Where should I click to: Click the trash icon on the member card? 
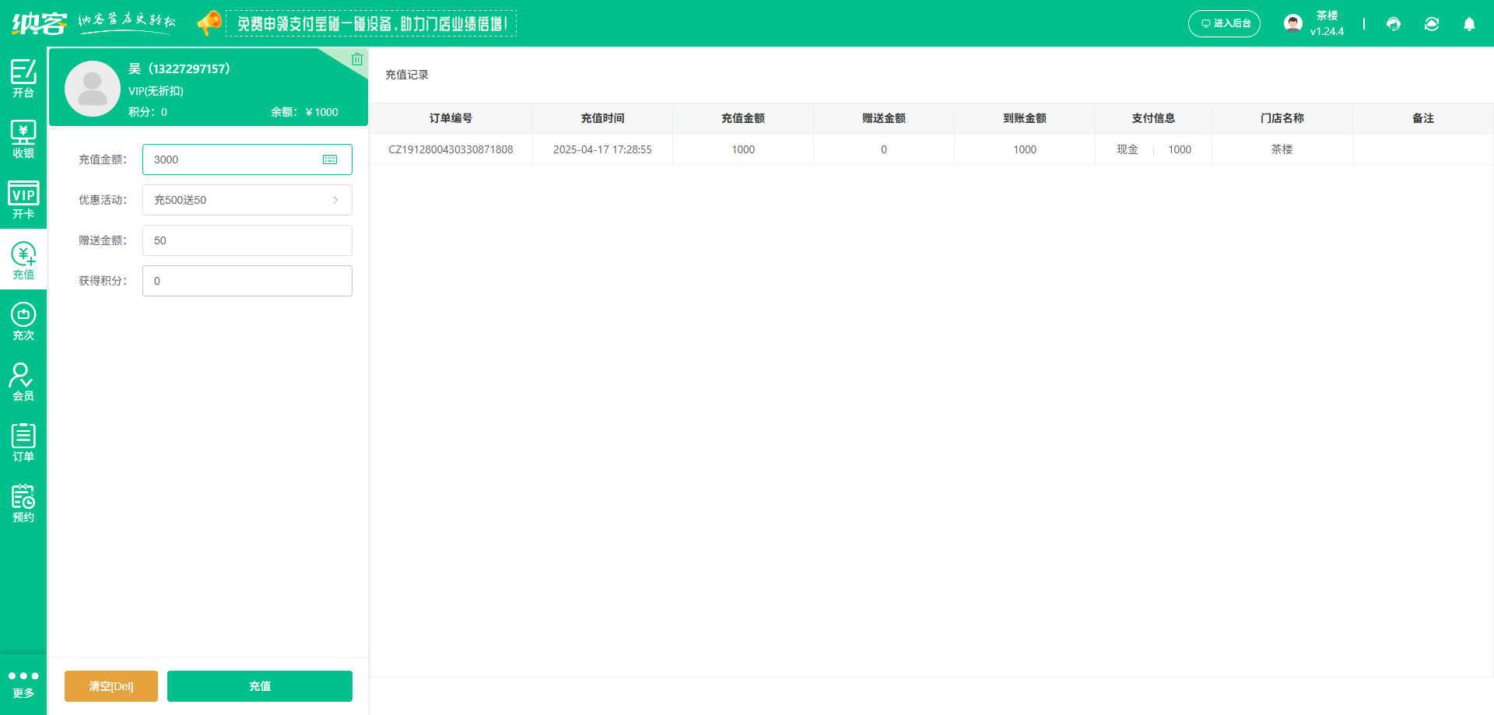[357, 58]
